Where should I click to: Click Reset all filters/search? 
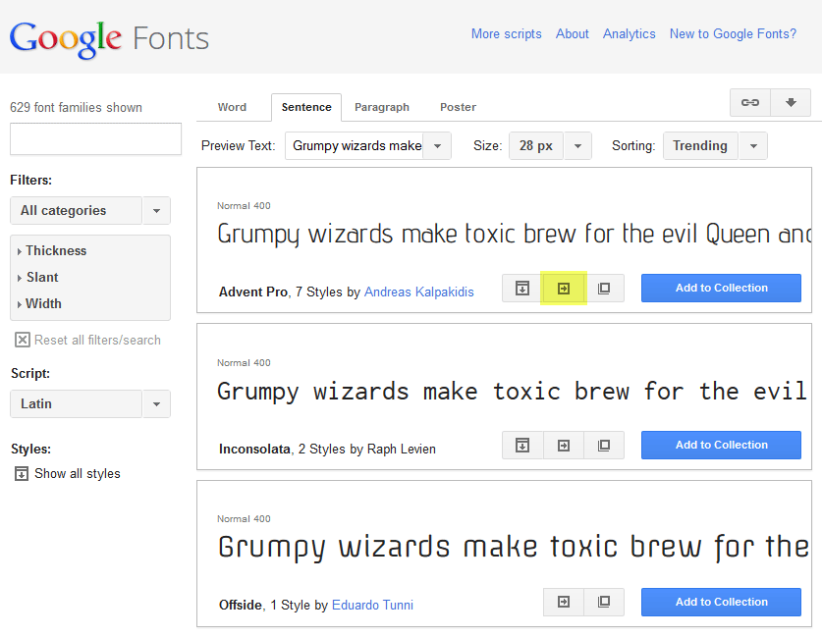point(87,340)
